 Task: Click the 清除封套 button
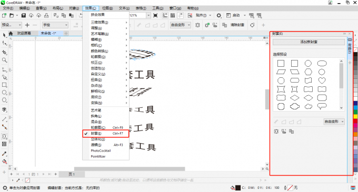click(237, 25)
